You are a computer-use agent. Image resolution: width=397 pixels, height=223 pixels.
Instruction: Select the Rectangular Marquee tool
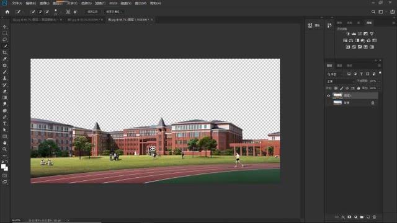(x=4, y=33)
